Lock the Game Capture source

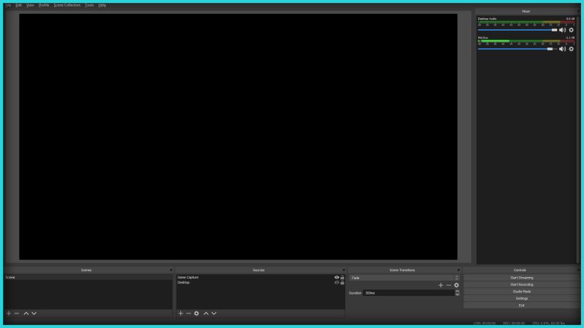(342, 278)
